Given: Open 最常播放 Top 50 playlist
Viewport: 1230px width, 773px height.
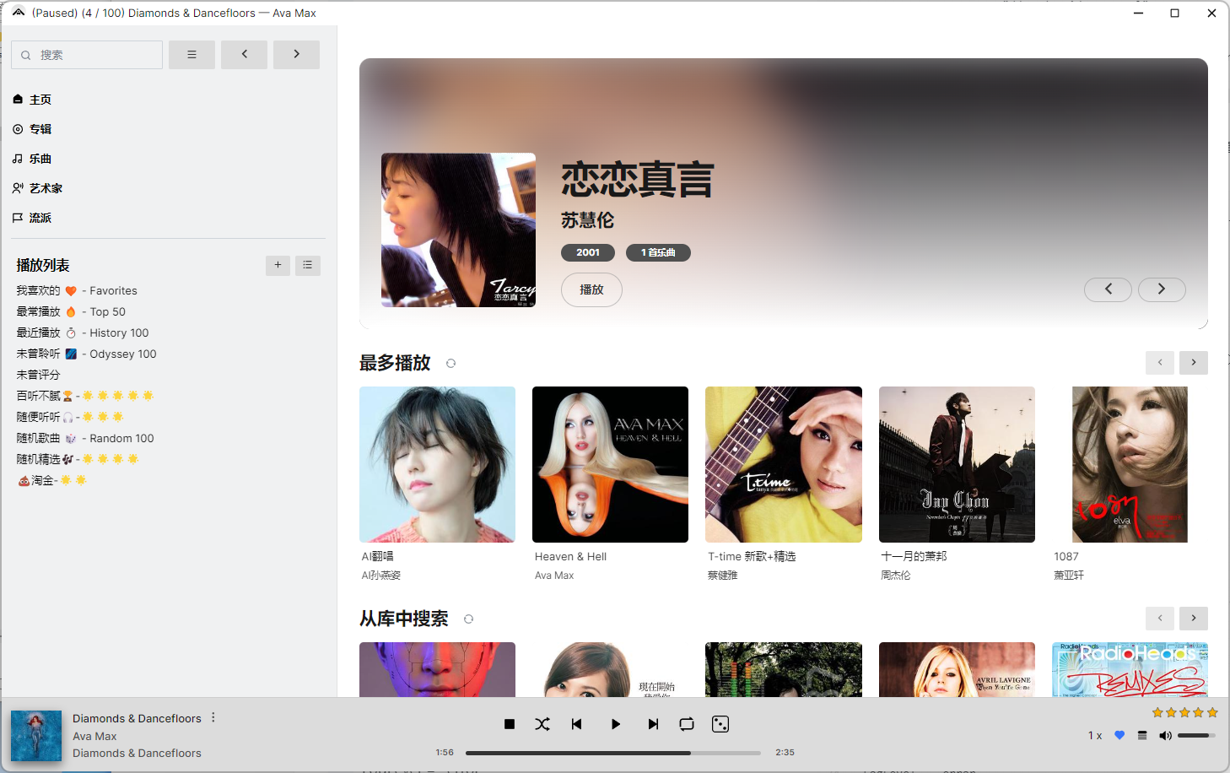Looking at the screenshot, I should [x=71, y=311].
